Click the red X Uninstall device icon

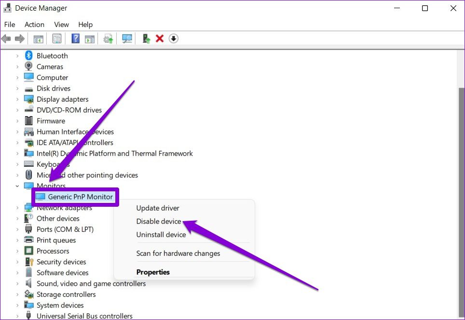click(160, 39)
